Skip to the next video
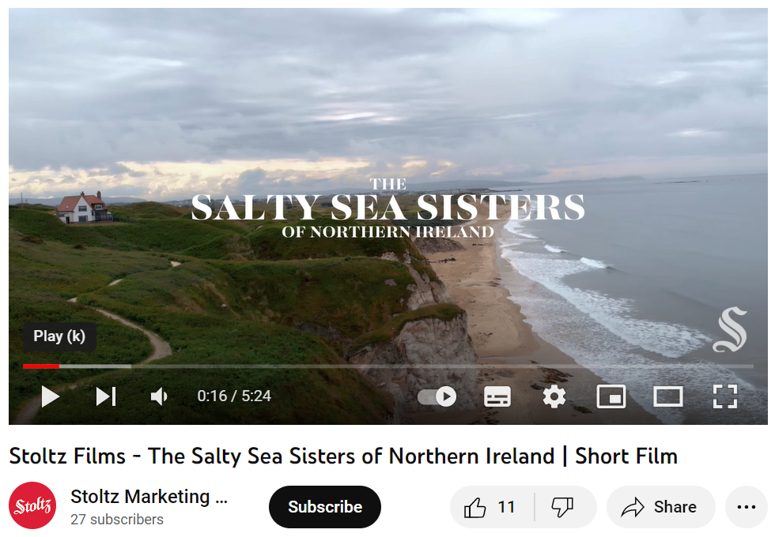The height and width of the screenshot is (537, 775). [106, 396]
